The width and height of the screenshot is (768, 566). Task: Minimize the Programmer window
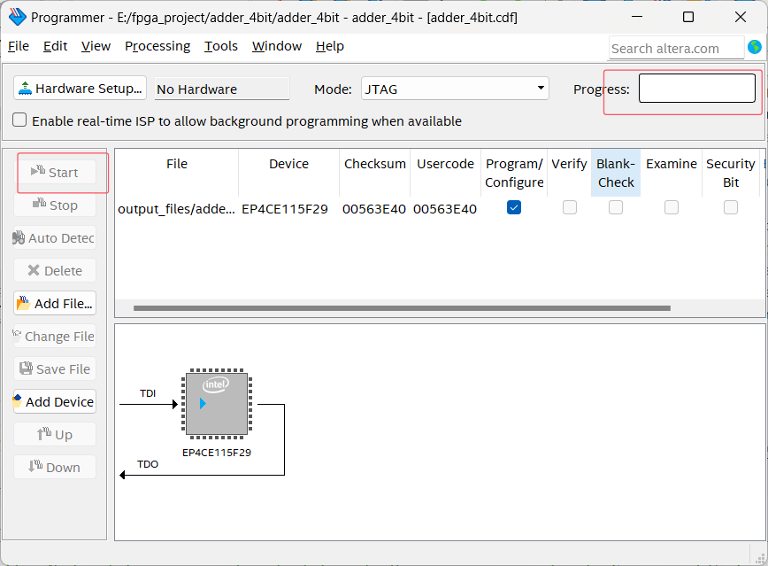tap(637, 17)
